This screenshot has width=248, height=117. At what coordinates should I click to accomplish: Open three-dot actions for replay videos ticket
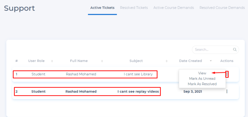click(x=227, y=92)
